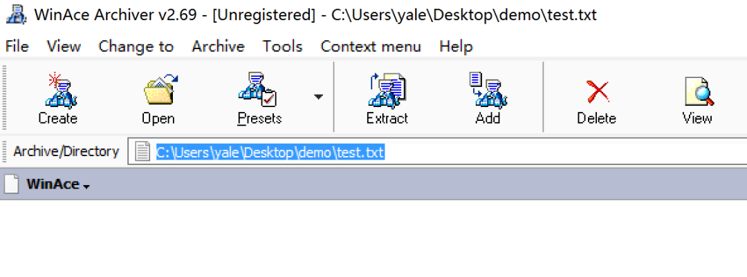
Task: Click the test.txt path in Archive/Directory field
Action: pyautogui.click(x=270, y=152)
